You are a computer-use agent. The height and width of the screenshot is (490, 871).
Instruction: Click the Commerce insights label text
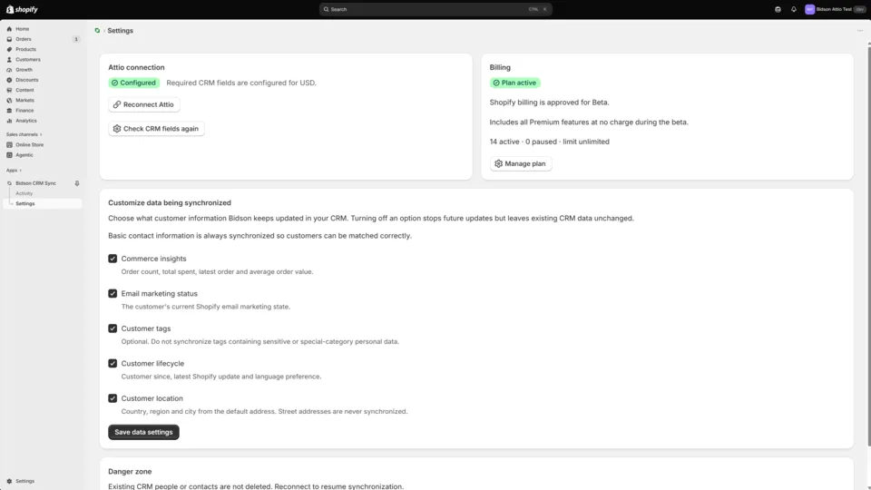(x=154, y=259)
